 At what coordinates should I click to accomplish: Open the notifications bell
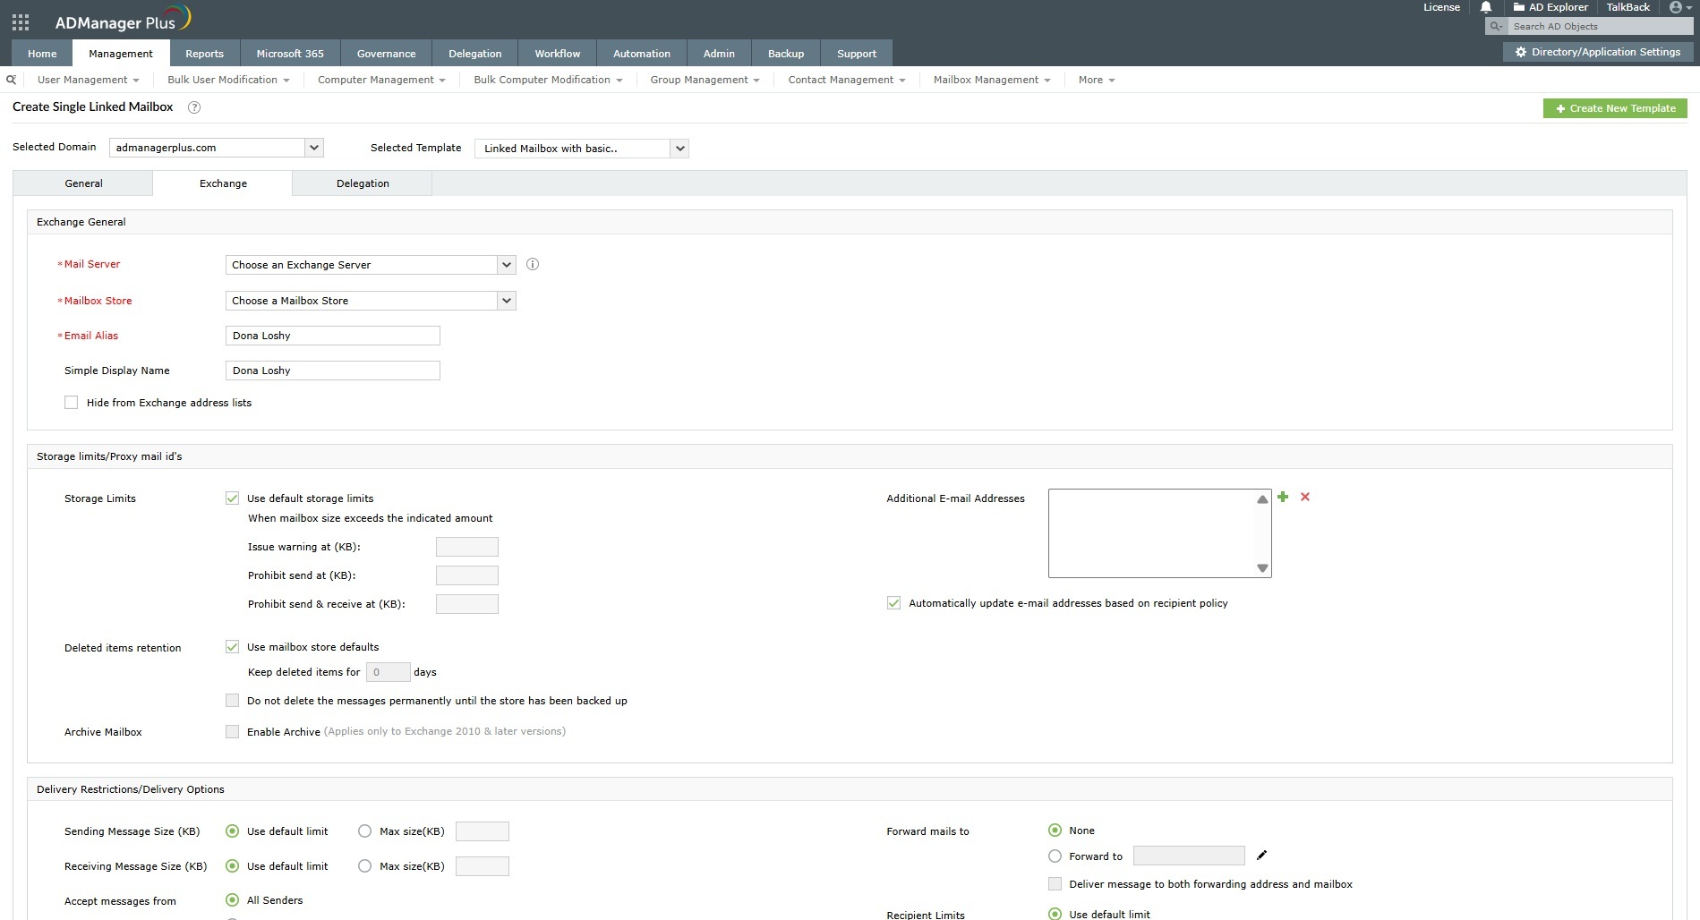pyautogui.click(x=1486, y=7)
